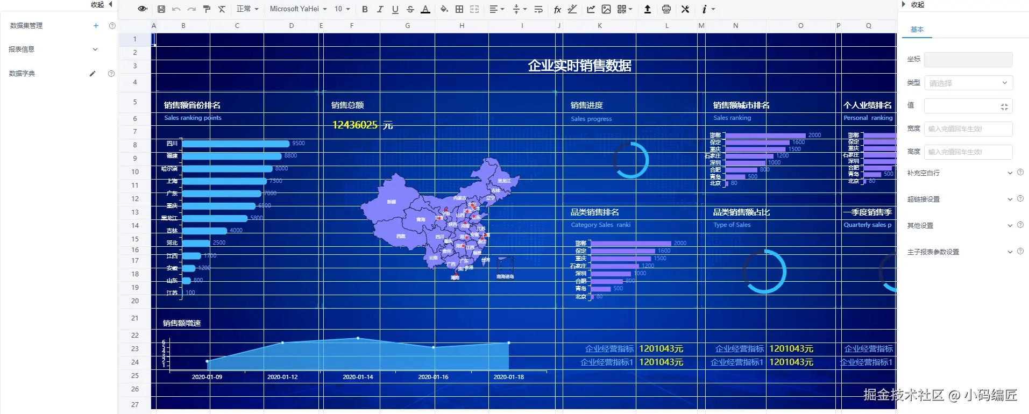The height and width of the screenshot is (414, 1029).
Task: Insert a chart
Action: pos(591,9)
